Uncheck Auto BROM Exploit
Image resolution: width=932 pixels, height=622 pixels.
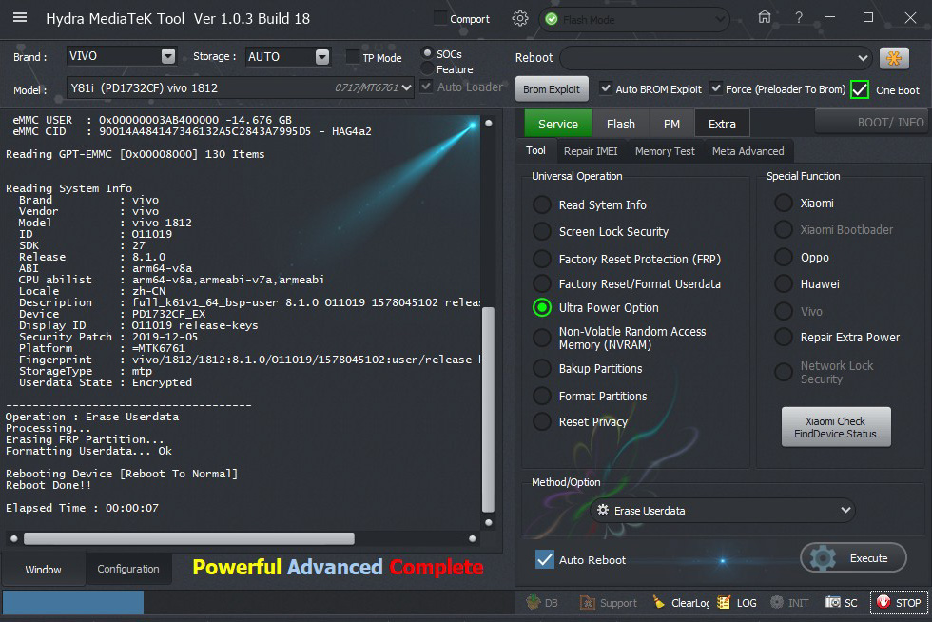click(x=605, y=88)
